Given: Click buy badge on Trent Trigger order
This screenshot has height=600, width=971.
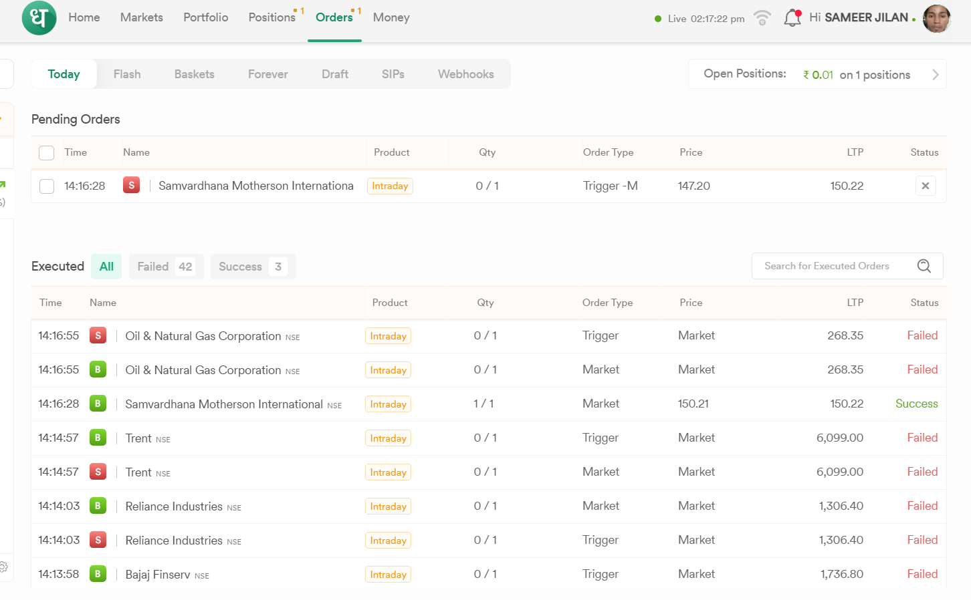Looking at the screenshot, I should click(98, 438).
